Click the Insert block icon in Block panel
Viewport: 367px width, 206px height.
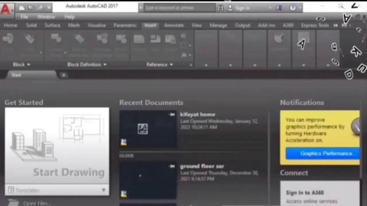8,39
